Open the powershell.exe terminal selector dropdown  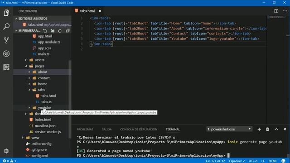coord(229,129)
